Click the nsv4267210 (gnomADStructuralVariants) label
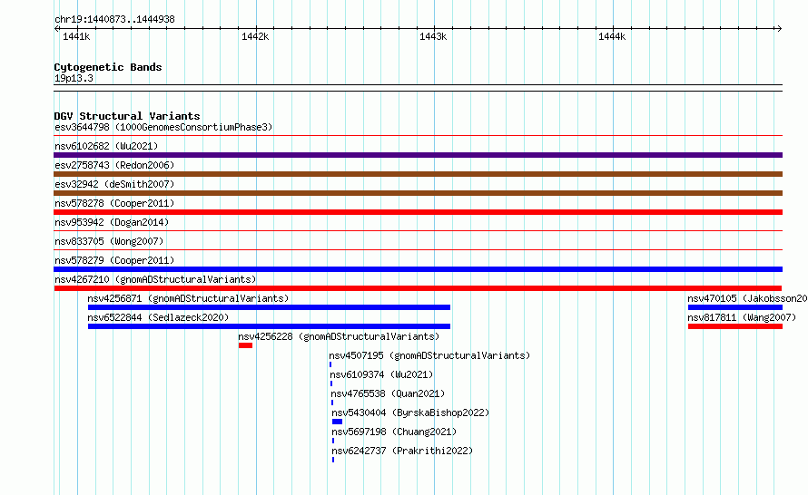Screen dimensions: 808x495 coord(155,279)
